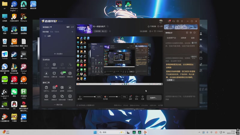Screen dimensions: 240x135
Task: Switch to the 钻粉 tab
Action: click(x=193, y=38)
